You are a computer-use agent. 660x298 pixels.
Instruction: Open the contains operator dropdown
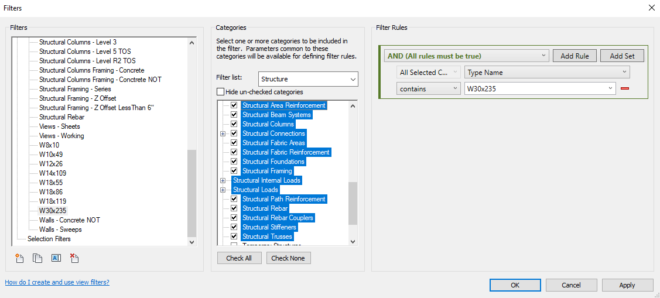pyautogui.click(x=429, y=89)
